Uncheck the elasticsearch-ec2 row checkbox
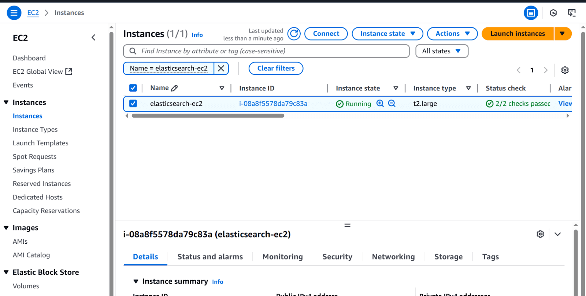The height and width of the screenshot is (296, 586). [133, 103]
